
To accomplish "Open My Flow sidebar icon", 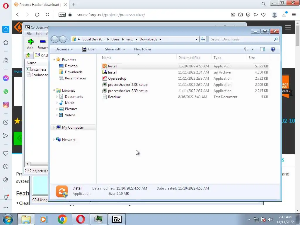I will click(x=6, y=136).
